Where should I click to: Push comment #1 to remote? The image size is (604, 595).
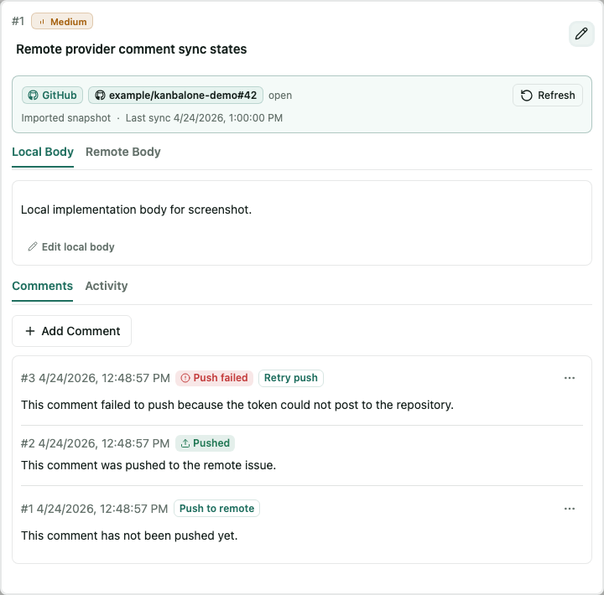pos(217,509)
